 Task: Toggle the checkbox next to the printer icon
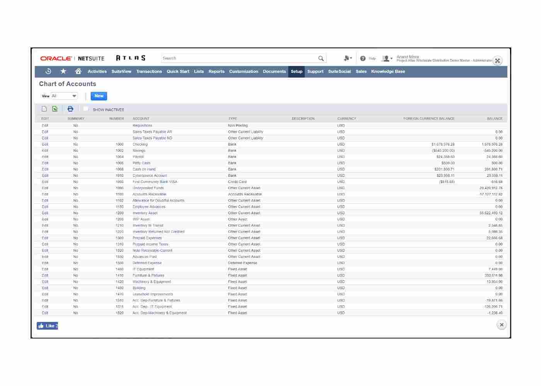(86, 109)
